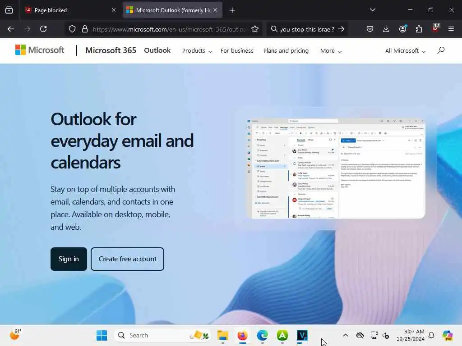Open the For business menu item
The image size is (462, 346).
[x=237, y=51]
